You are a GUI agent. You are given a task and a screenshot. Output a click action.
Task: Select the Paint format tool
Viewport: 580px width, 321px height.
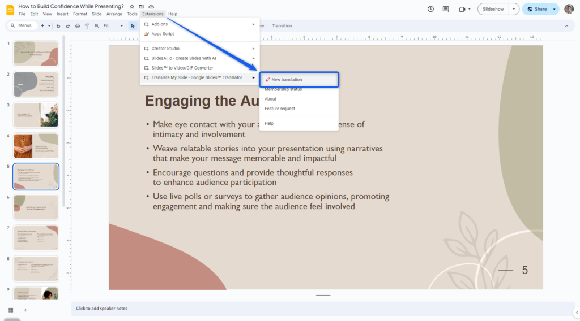(x=87, y=26)
